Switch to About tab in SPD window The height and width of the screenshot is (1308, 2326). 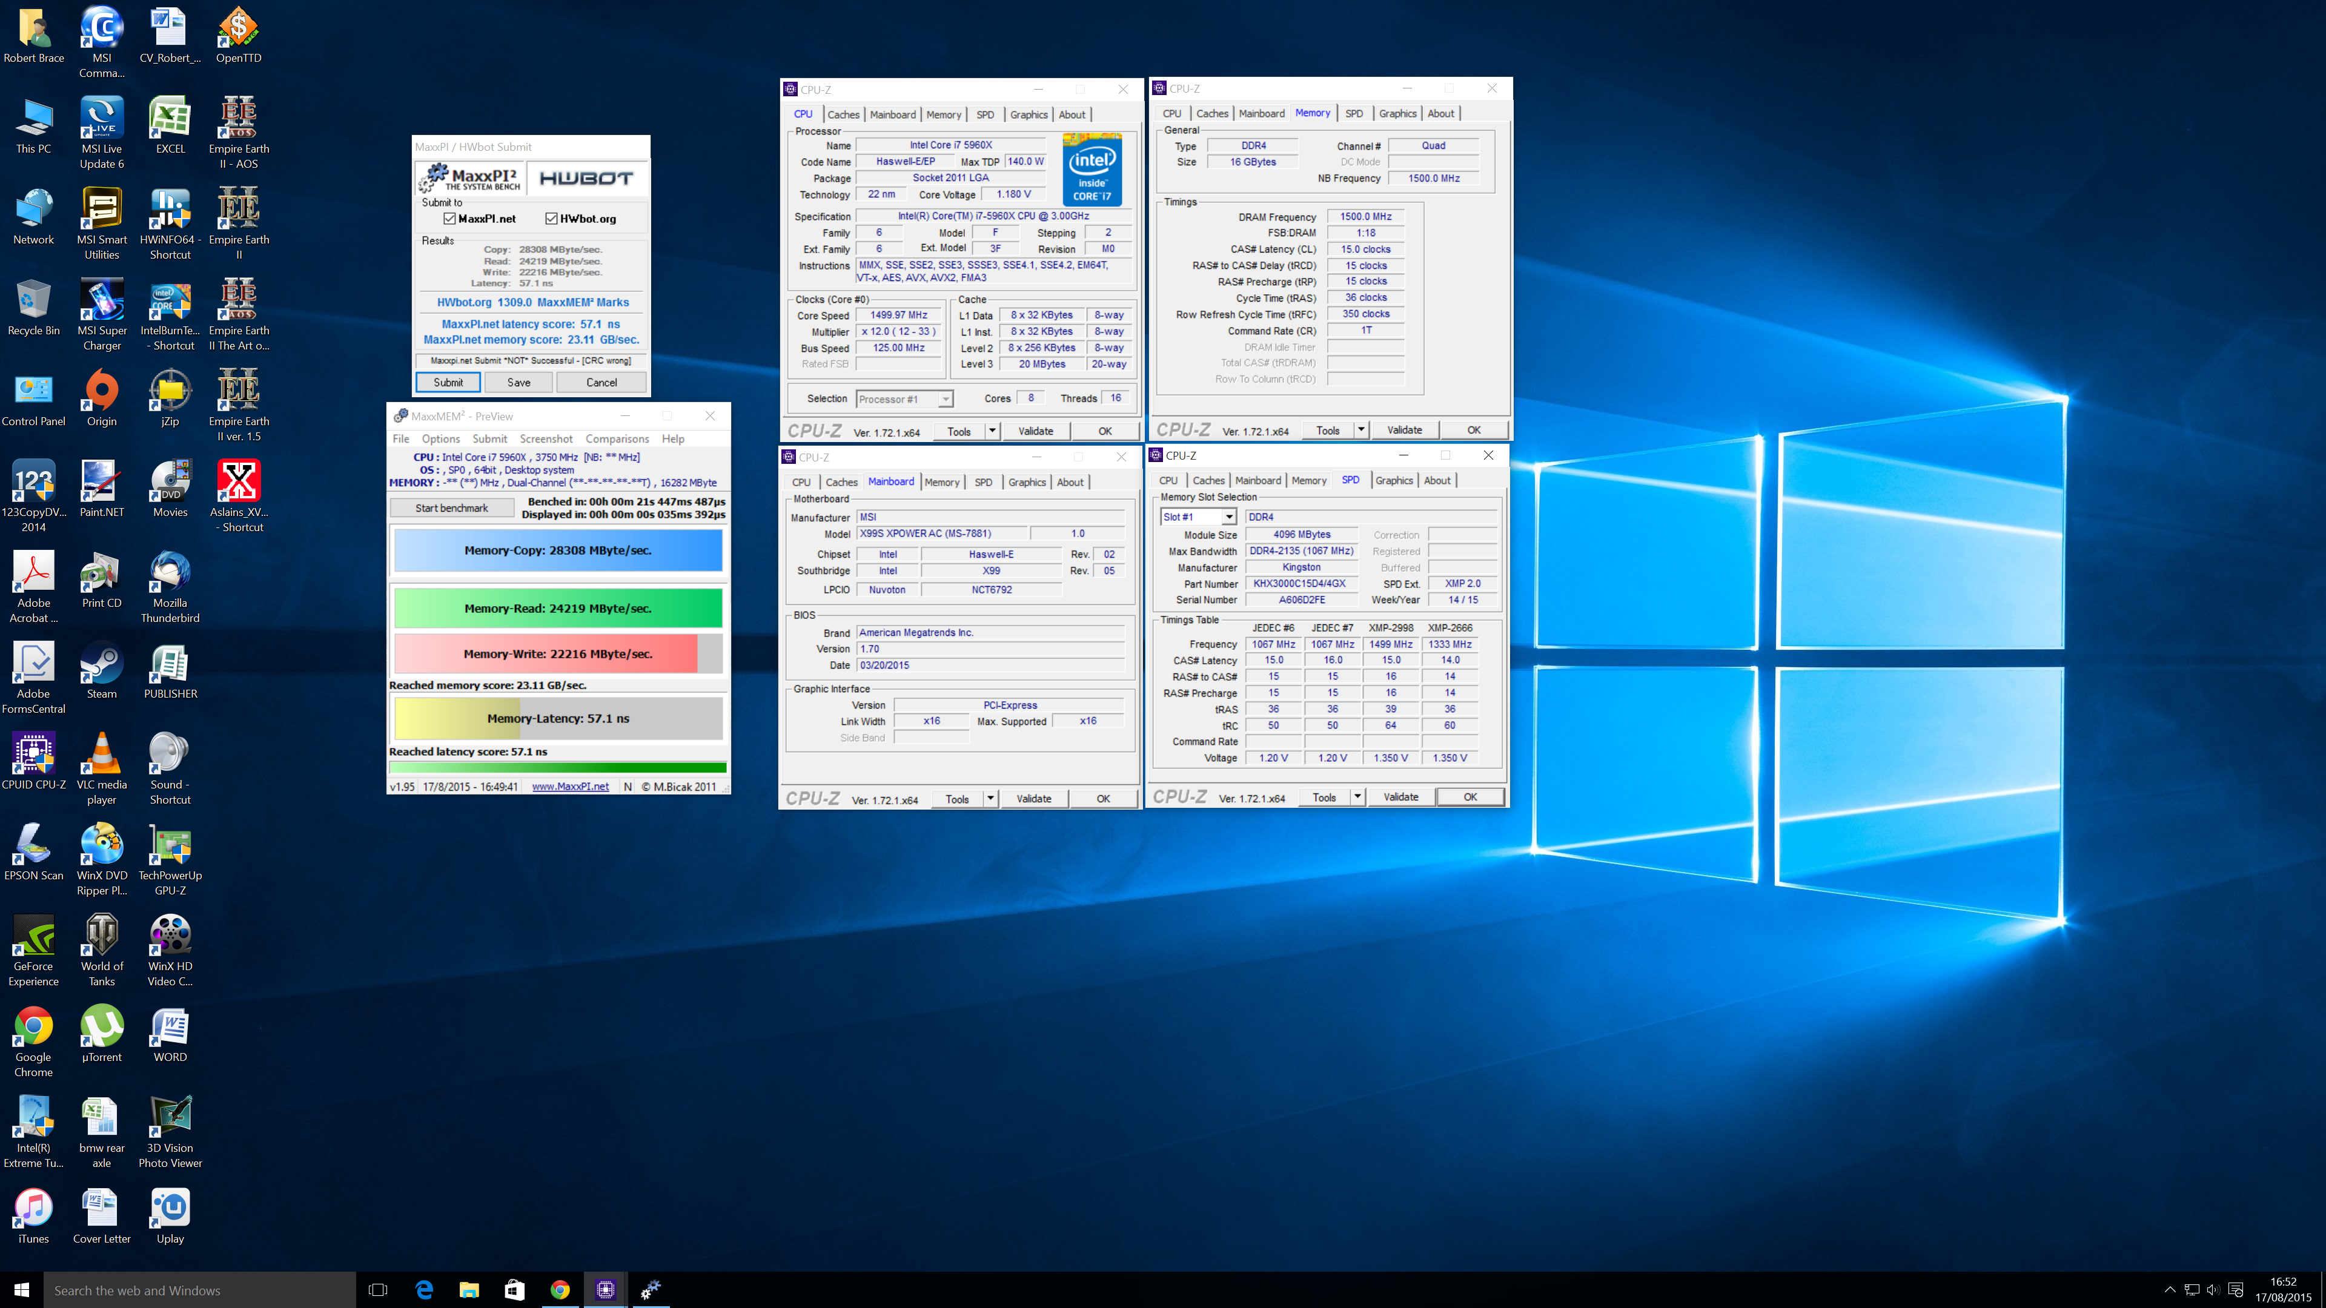[1437, 481]
